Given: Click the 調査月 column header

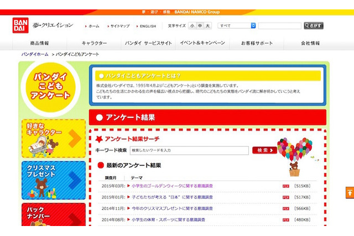Looking at the screenshot, I should click(x=111, y=178).
